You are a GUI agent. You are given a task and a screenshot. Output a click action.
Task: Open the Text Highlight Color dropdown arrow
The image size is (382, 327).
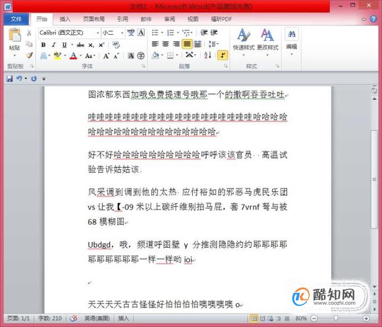pyautogui.click(x=65, y=56)
